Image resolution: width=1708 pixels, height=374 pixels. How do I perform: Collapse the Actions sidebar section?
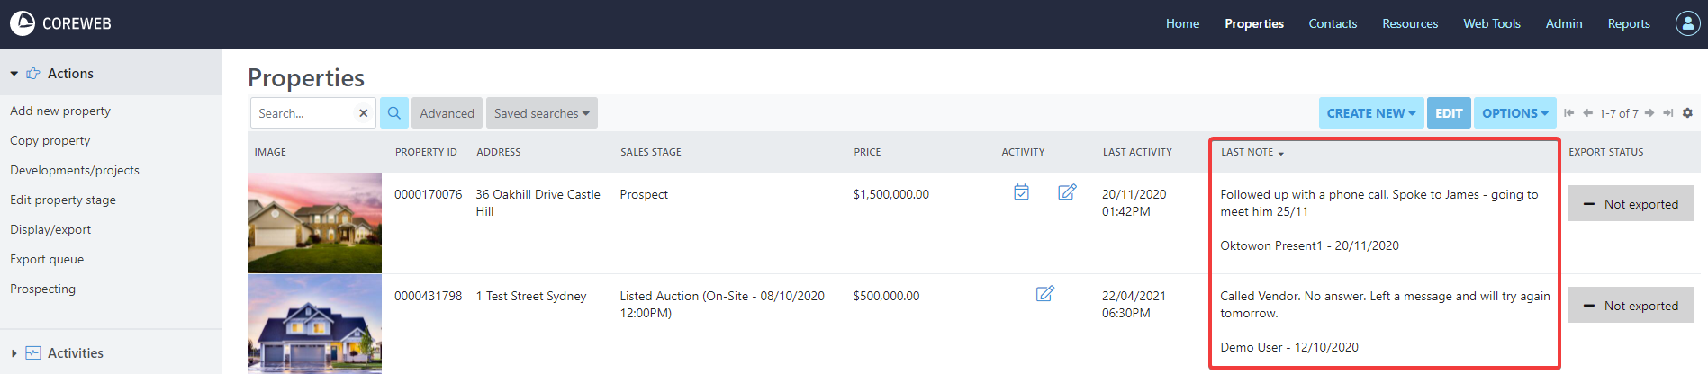14,74
